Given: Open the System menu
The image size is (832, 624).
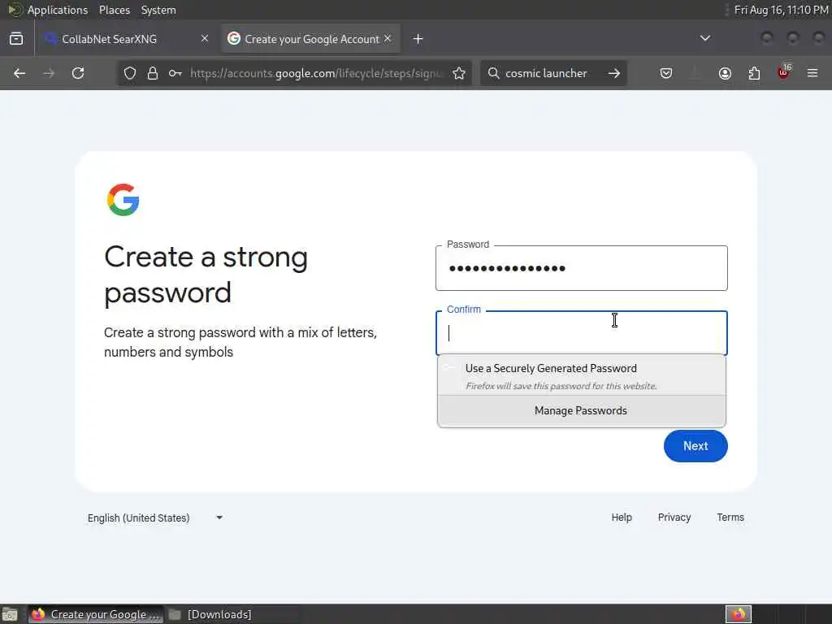Looking at the screenshot, I should click(x=158, y=10).
